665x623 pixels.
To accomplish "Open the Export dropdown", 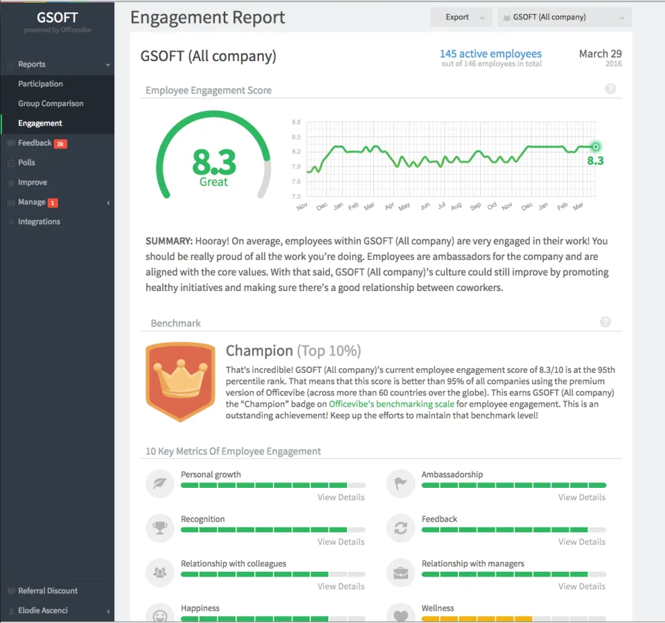I will 461,17.
